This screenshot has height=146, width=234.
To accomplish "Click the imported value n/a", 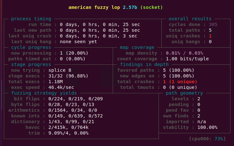I will point(202,122).
